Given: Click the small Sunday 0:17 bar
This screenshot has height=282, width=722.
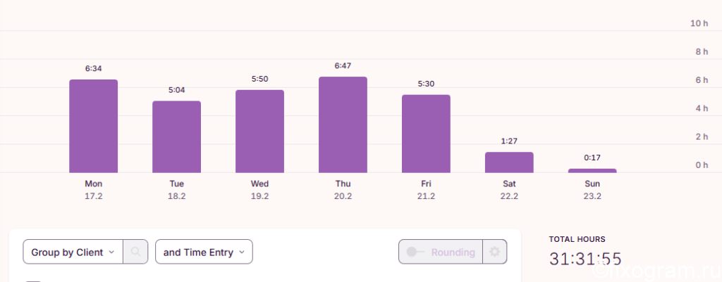Looking at the screenshot, I should pos(592,170).
